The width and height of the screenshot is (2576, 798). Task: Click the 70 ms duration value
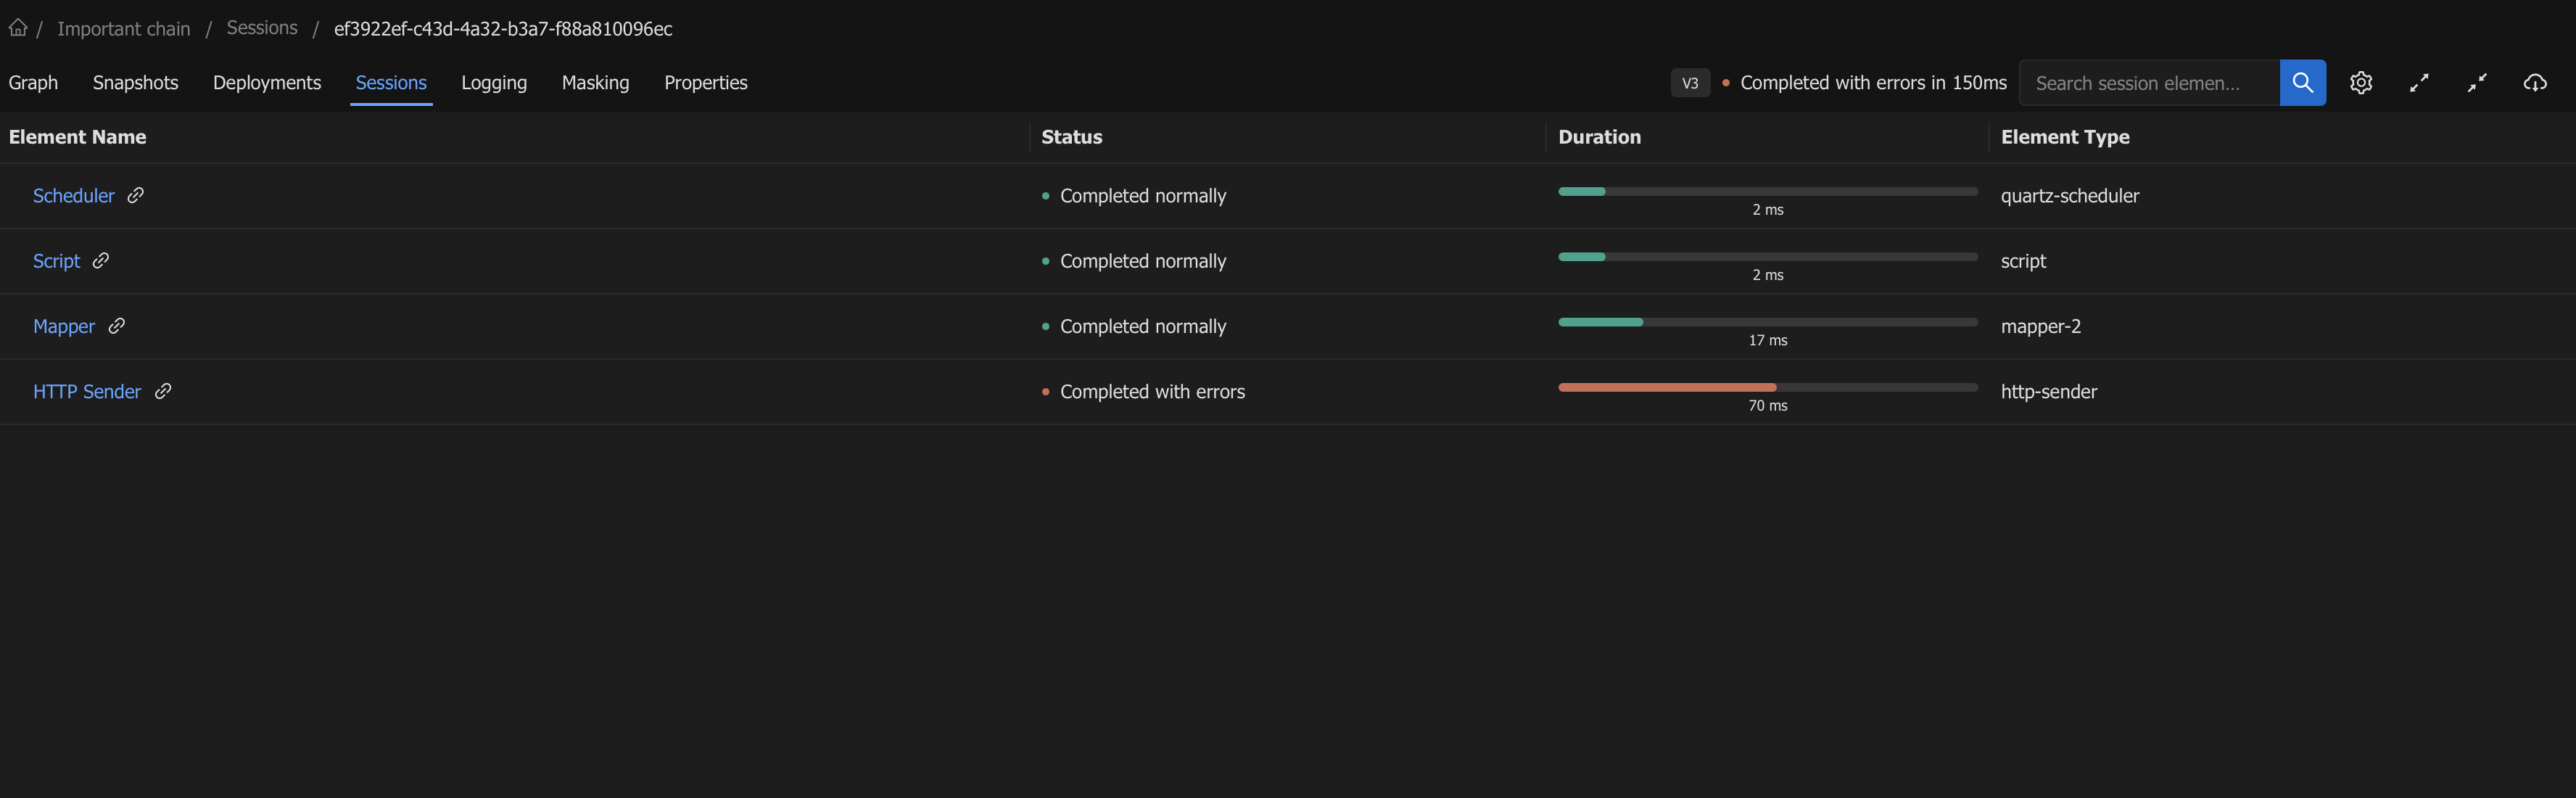(1767, 406)
